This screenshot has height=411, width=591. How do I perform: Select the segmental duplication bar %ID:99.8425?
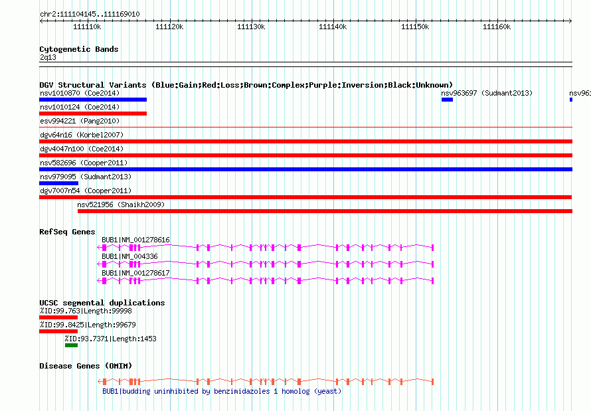click(x=58, y=331)
